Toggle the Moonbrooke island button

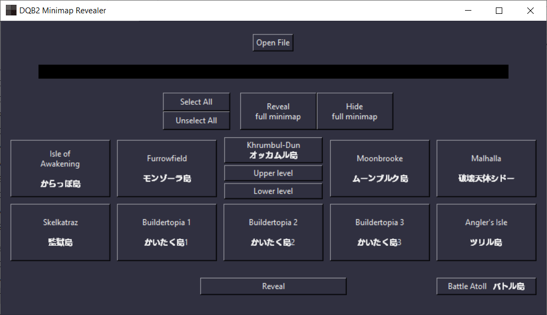[380, 168]
